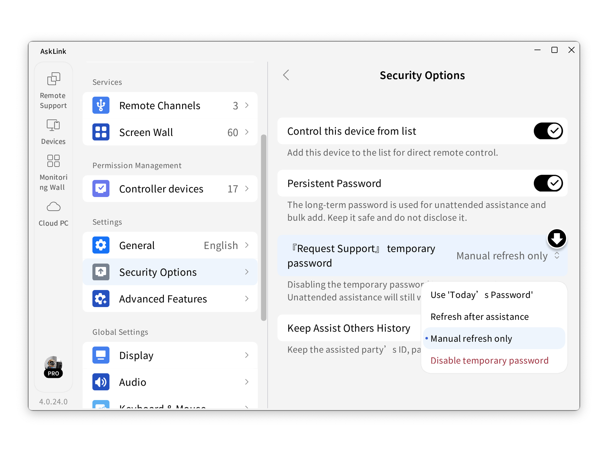Disable the Persistent Password switch
The image size is (608, 456).
pos(548,183)
